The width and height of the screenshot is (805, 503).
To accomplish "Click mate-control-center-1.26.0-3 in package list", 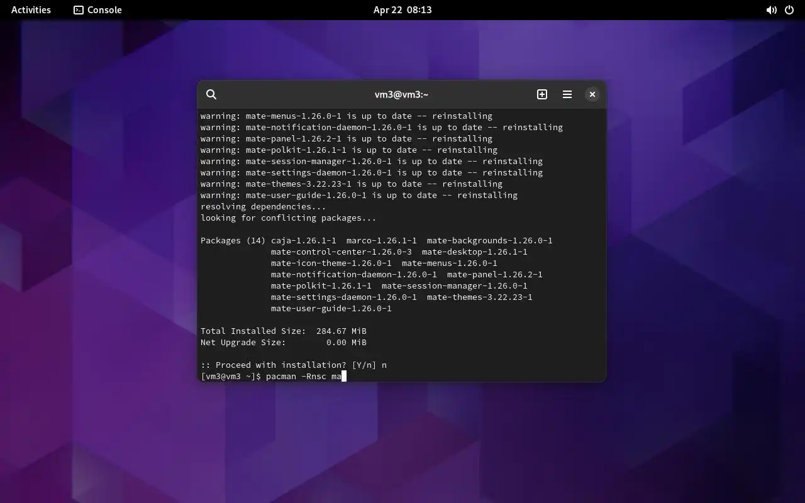I will pyautogui.click(x=341, y=252).
